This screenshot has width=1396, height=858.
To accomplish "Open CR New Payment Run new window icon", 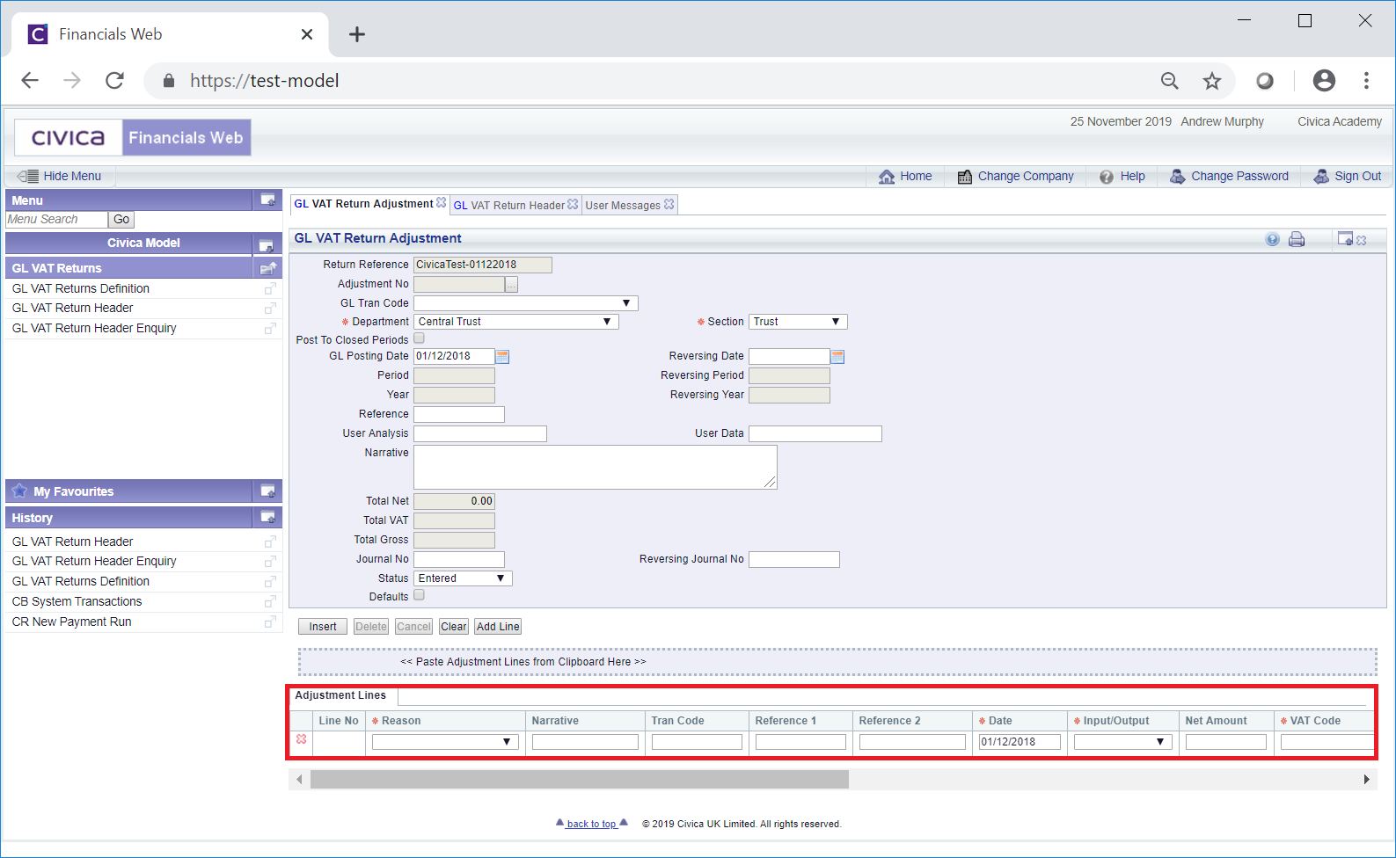I will [270, 622].
